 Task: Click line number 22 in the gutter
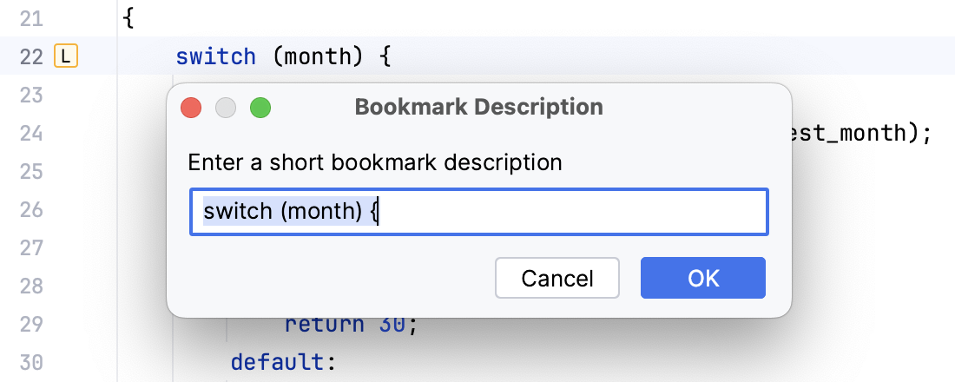[x=30, y=57]
